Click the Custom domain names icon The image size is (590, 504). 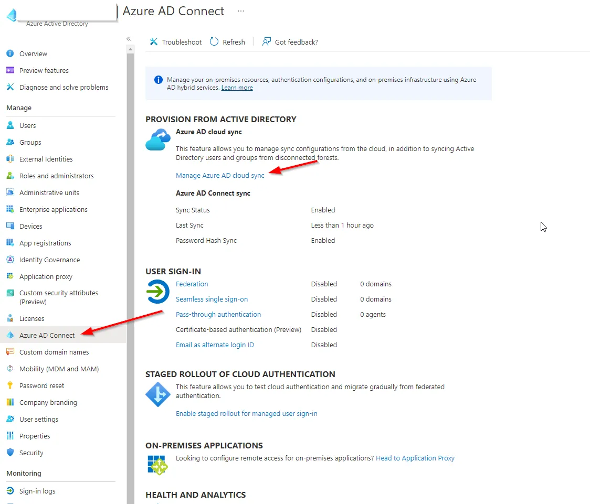tap(10, 352)
